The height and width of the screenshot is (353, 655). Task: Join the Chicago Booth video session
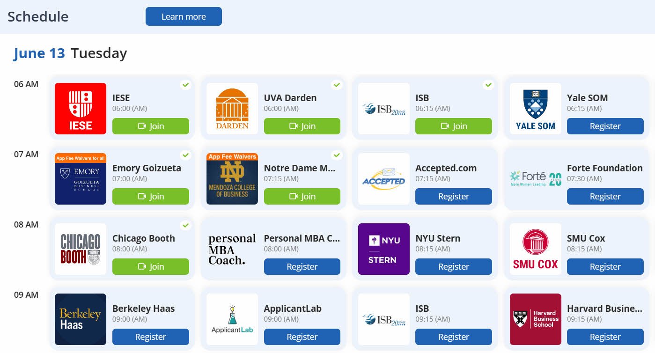(x=151, y=267)
